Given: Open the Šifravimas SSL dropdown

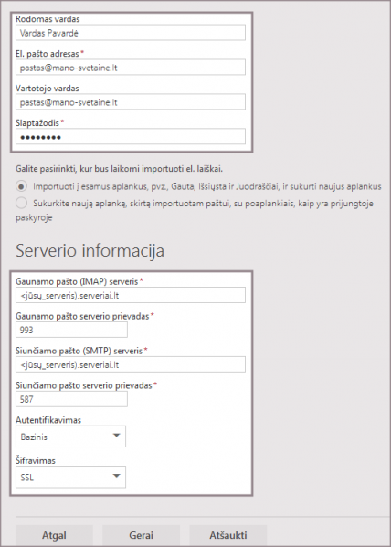Looking at the screenshot, I should (70, 478).
